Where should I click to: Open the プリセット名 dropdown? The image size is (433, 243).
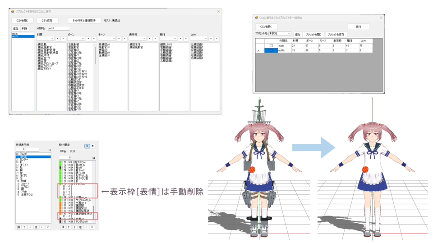[280, 34]
